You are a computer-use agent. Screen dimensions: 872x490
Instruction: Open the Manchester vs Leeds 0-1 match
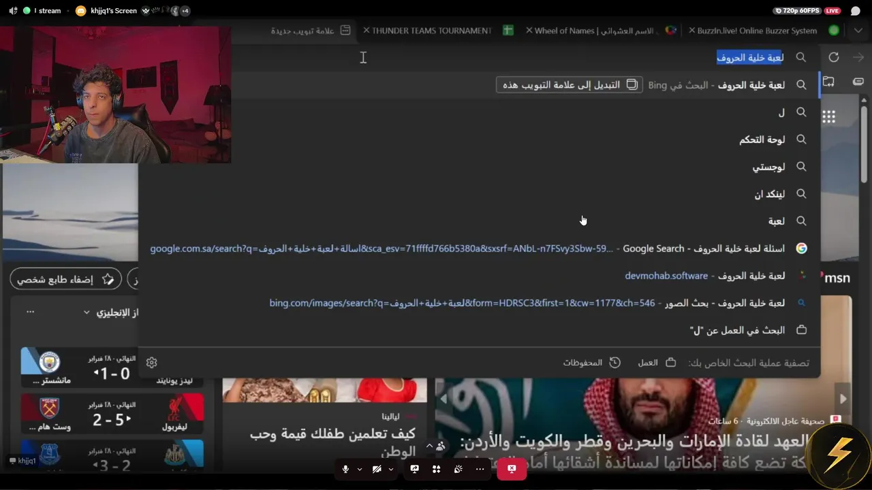pos(112,367)
